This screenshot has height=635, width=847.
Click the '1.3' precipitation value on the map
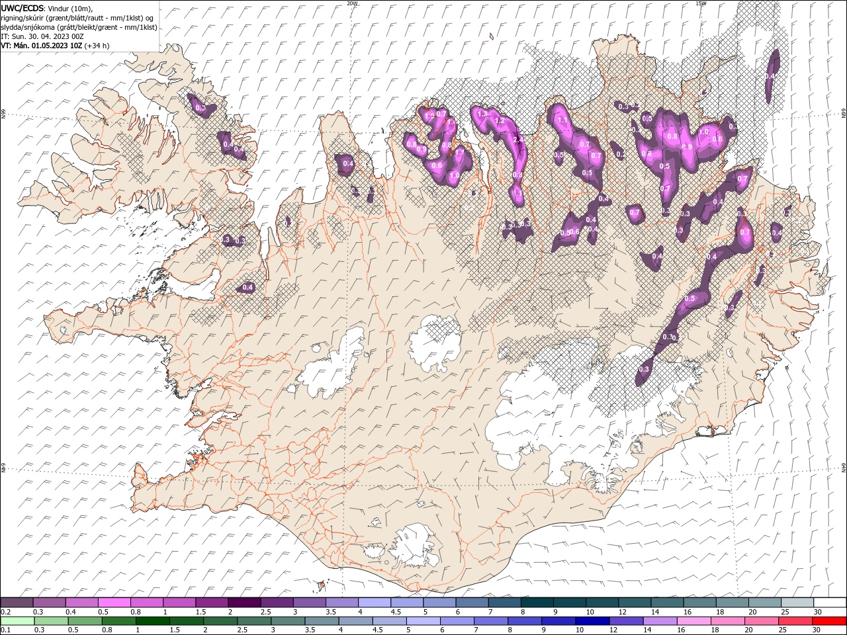[x=482, y=114]
